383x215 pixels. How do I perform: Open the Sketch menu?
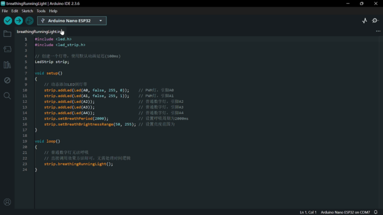[x=27, y=11]
